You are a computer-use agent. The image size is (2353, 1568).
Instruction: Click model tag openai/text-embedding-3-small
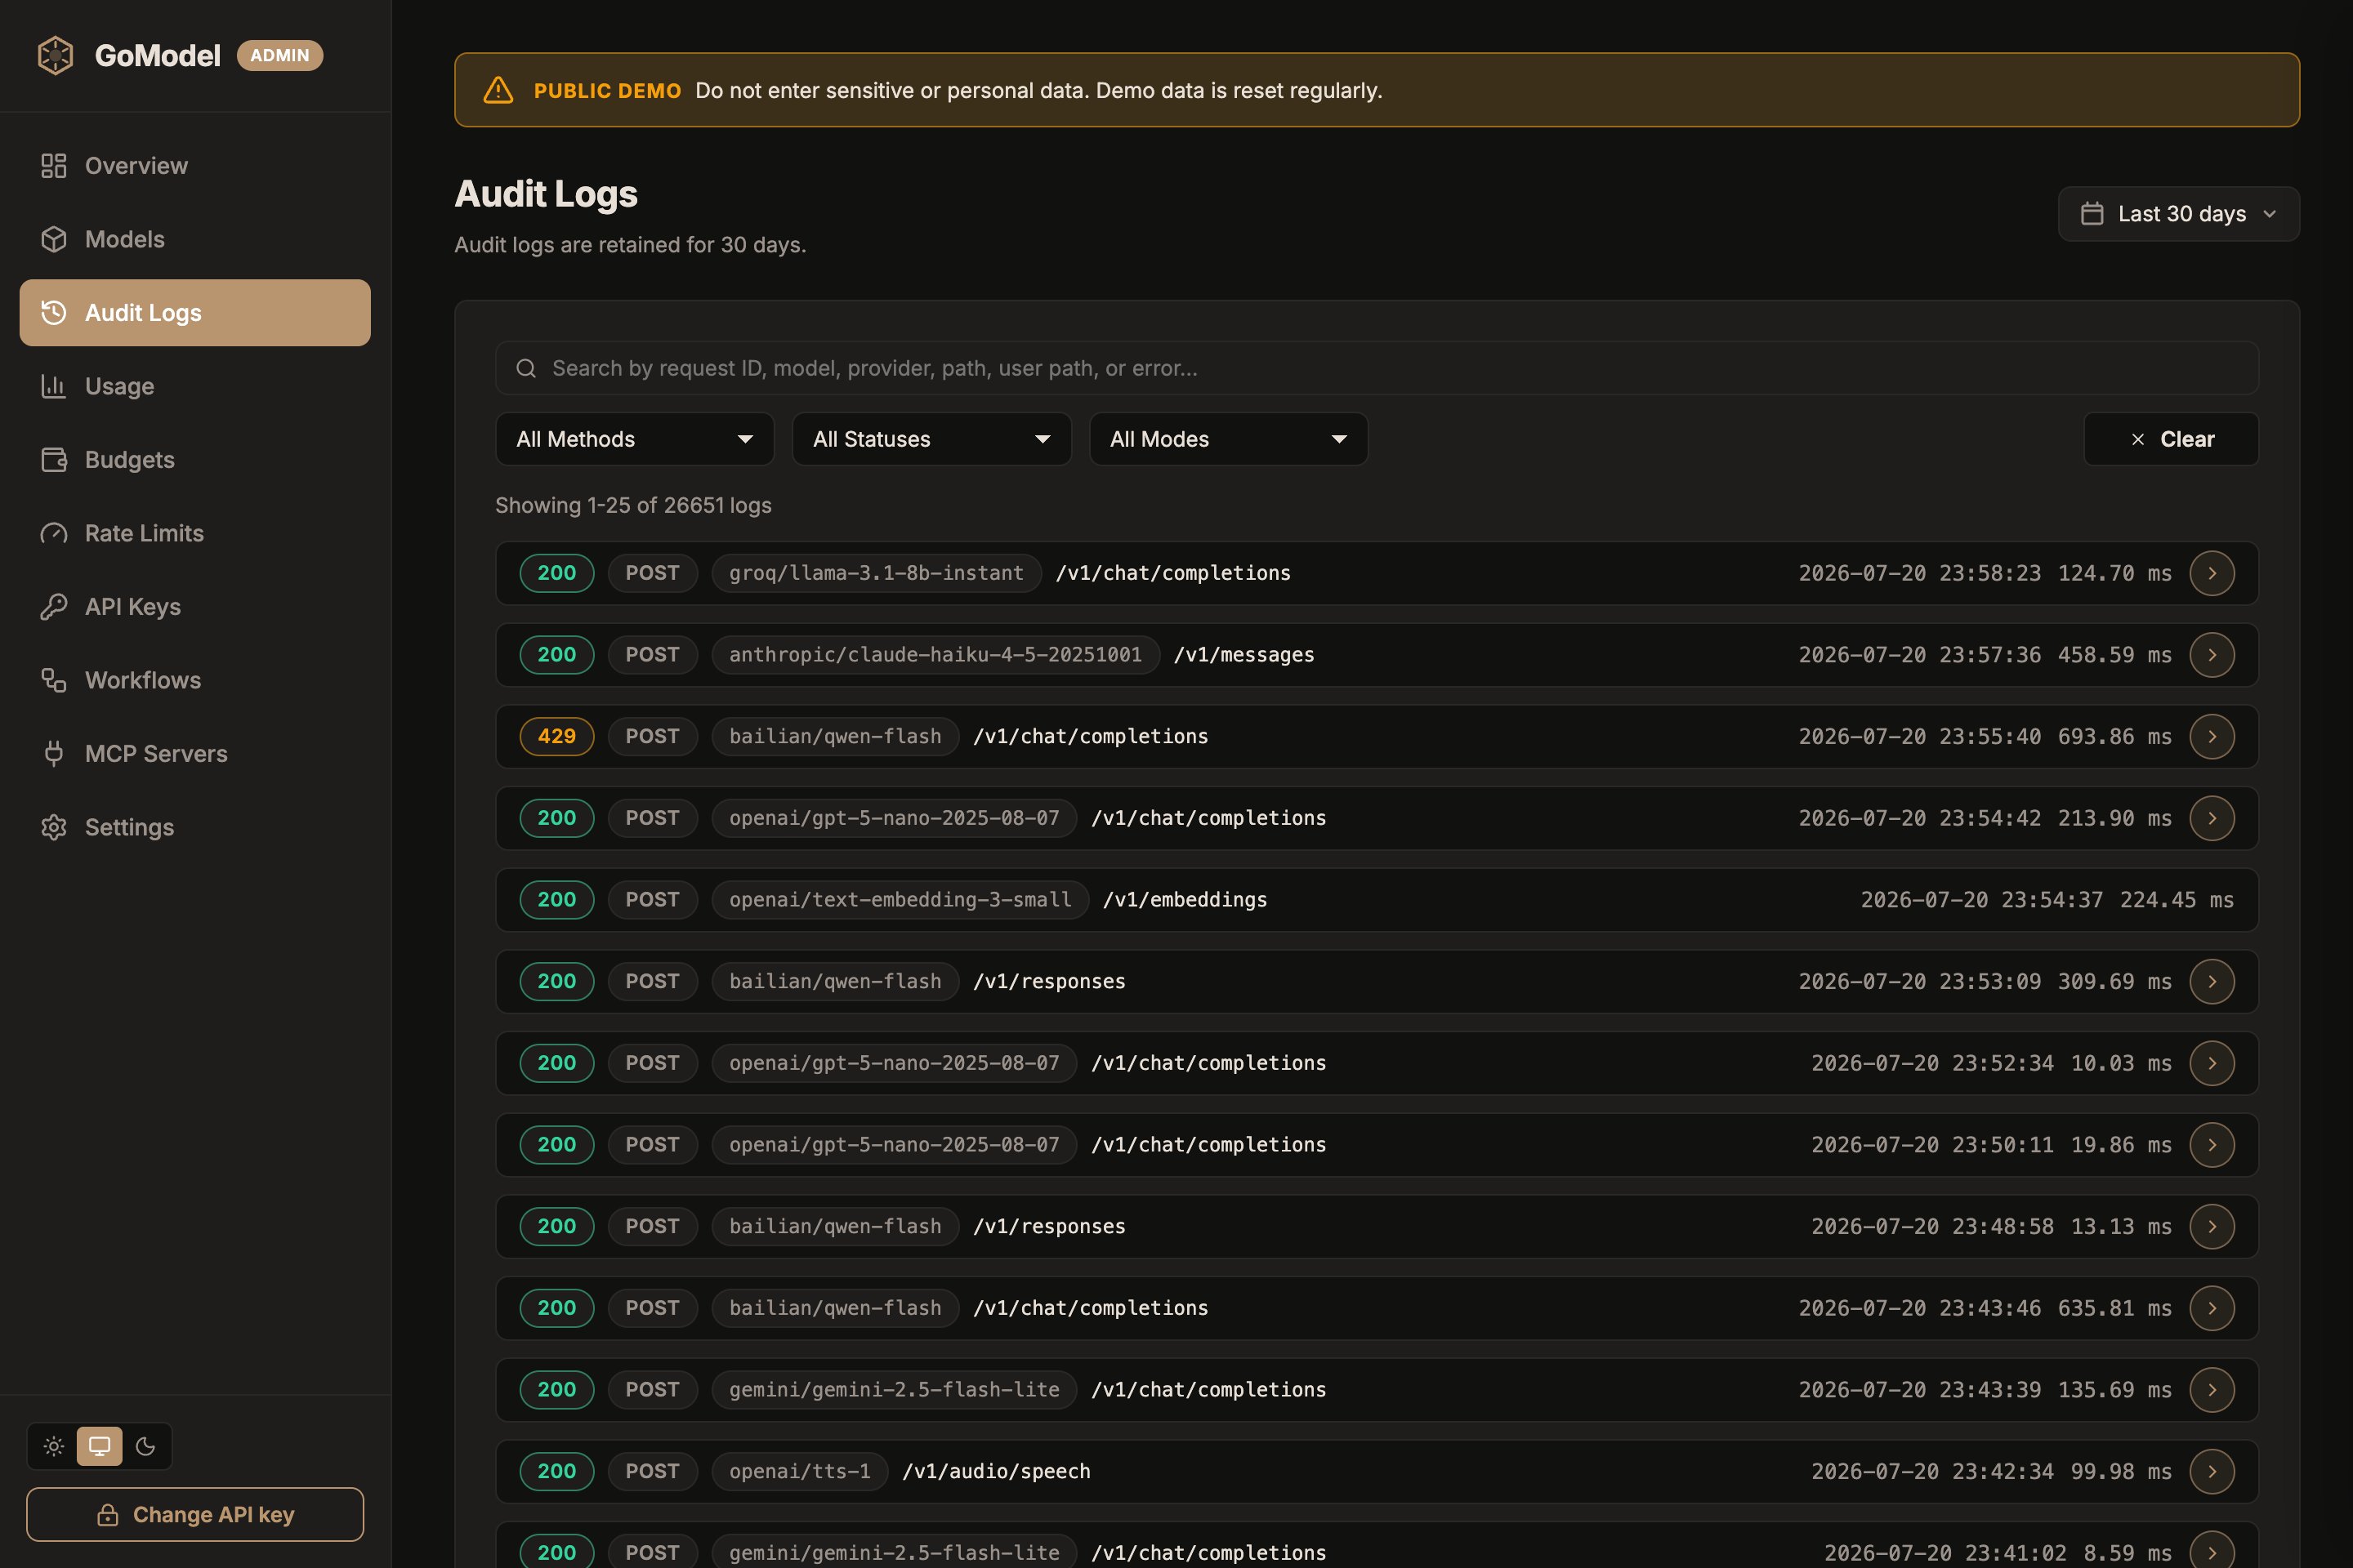tap(900, 900)
